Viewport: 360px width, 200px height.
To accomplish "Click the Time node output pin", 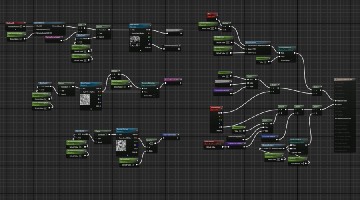I will point(216,19).
